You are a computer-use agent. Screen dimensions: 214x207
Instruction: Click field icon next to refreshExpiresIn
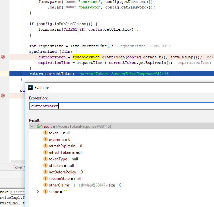pyautogui.click(x=46, y=146)
